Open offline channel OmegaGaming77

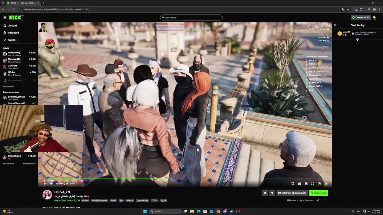point(19,80)
